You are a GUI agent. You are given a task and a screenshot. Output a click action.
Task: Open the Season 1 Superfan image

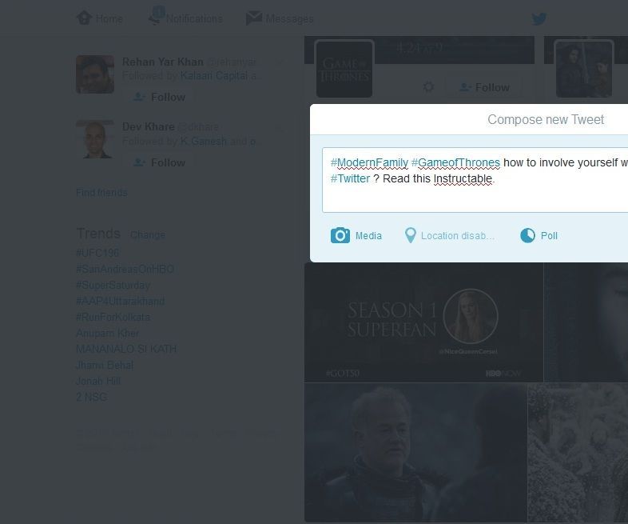coord(423,322)
